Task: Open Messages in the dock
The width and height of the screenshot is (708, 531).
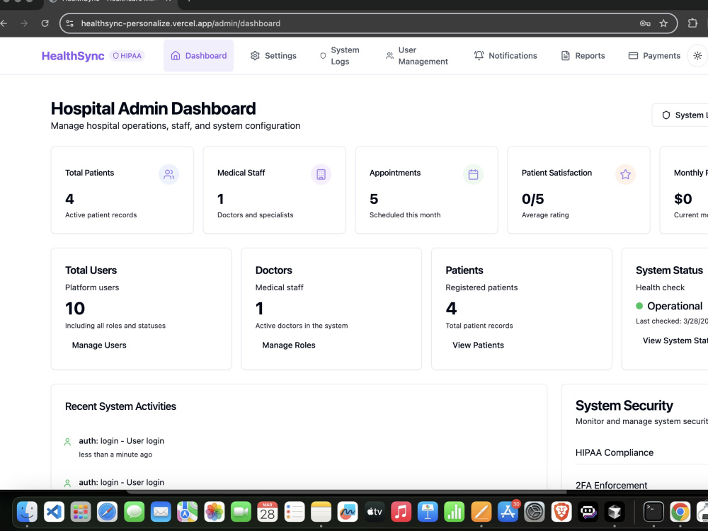Action: pyautogui.click(x=134, y=512)
